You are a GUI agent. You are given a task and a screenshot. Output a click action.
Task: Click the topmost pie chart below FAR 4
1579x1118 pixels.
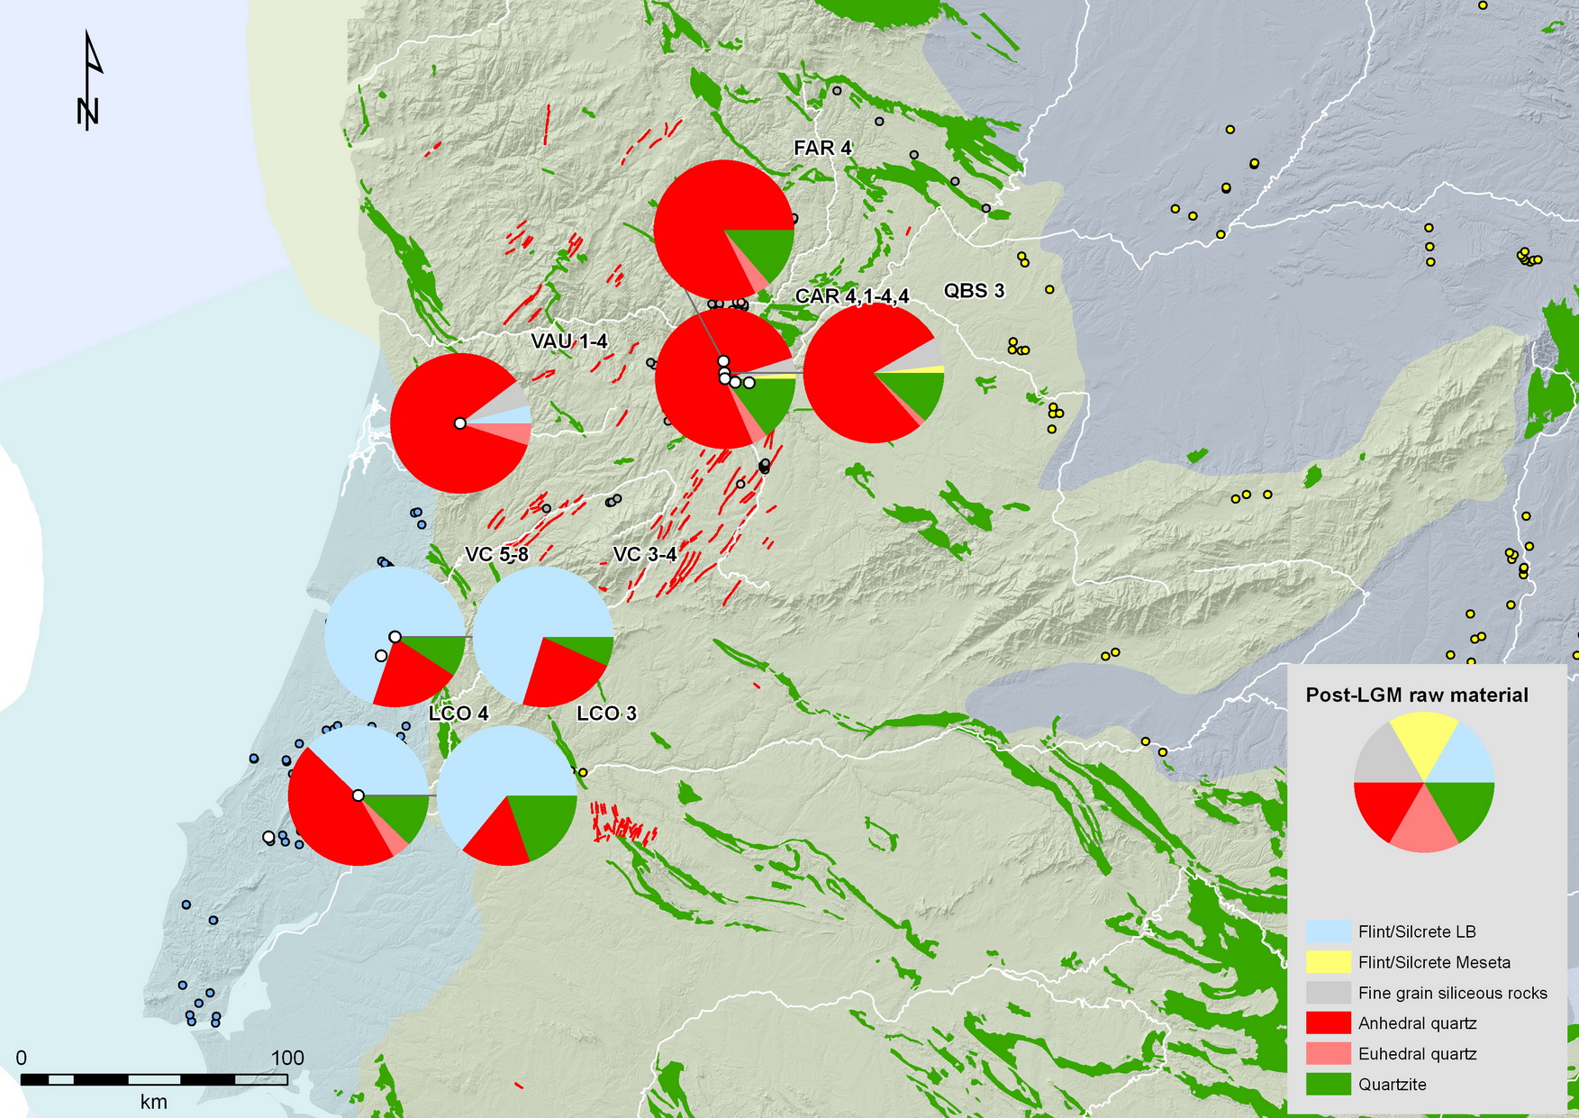click(723, 230)
